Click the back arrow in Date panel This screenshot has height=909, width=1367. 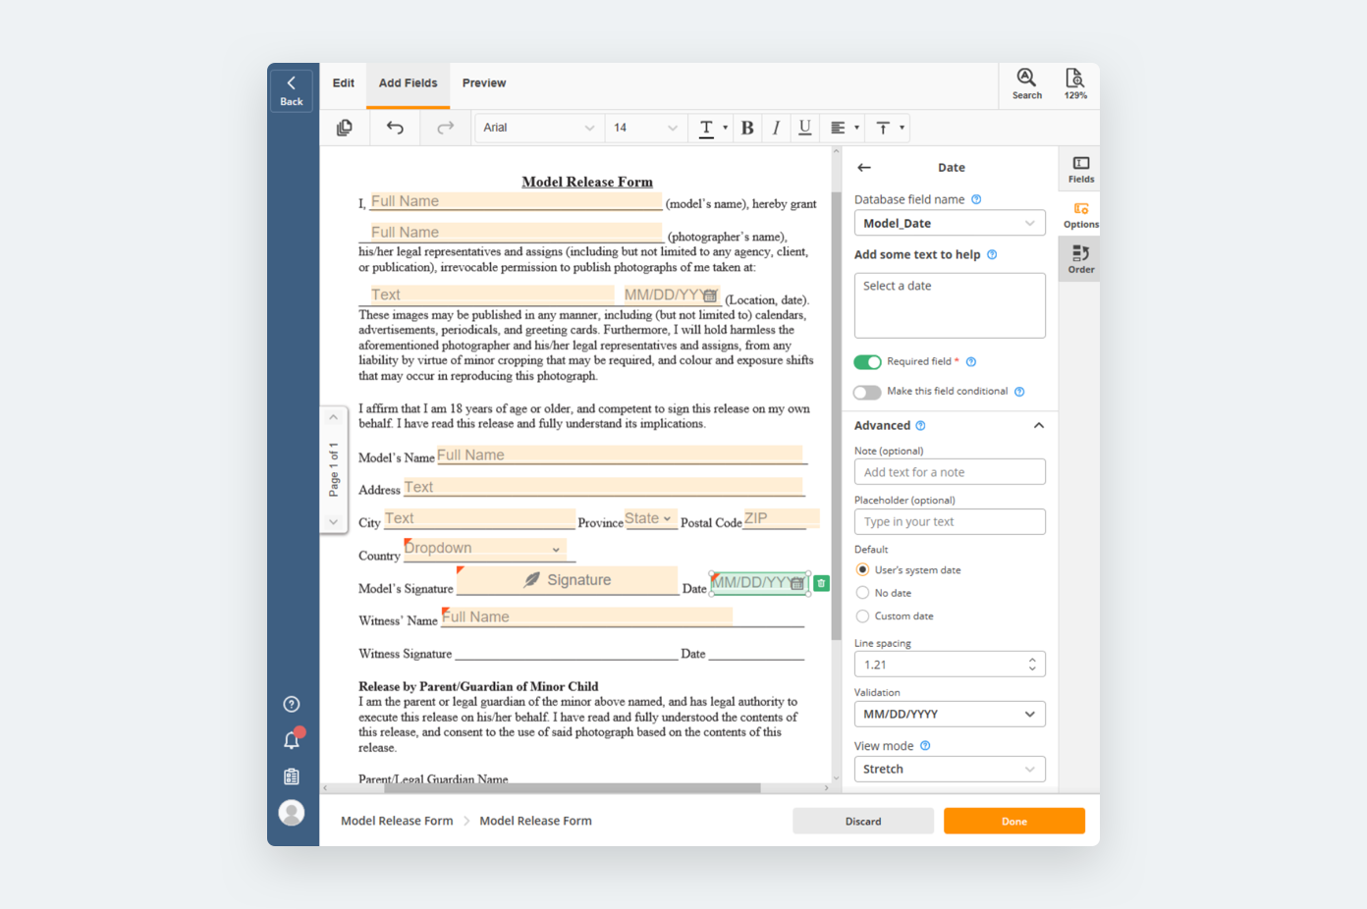point(864,168)
